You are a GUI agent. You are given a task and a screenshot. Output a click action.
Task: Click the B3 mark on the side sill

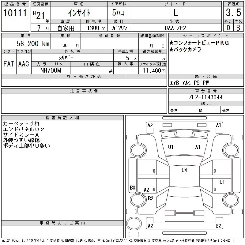click(x=133, y=187)
